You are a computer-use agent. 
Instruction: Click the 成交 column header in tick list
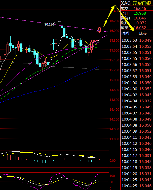(143, 33)
